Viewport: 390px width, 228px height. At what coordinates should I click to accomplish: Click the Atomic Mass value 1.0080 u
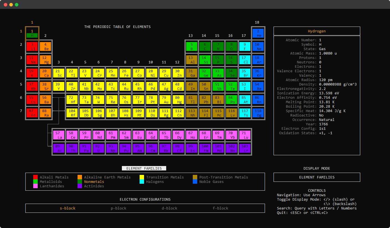[328, 53]
